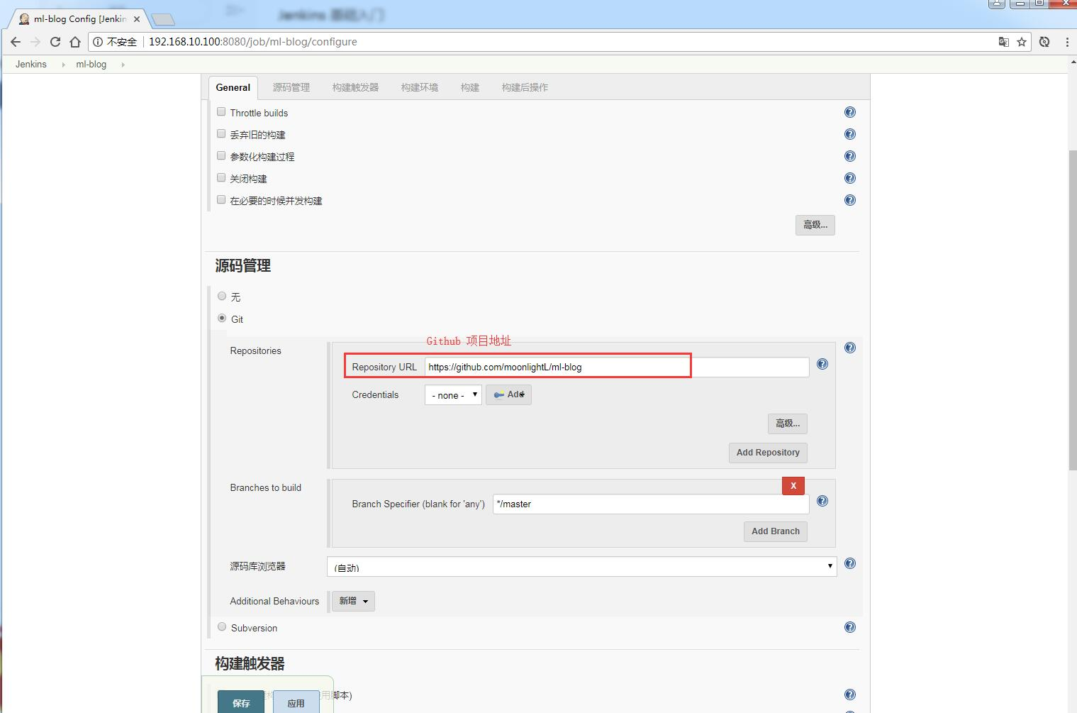Open help icon beside 在必要的时候并发构建

point(850,200)
